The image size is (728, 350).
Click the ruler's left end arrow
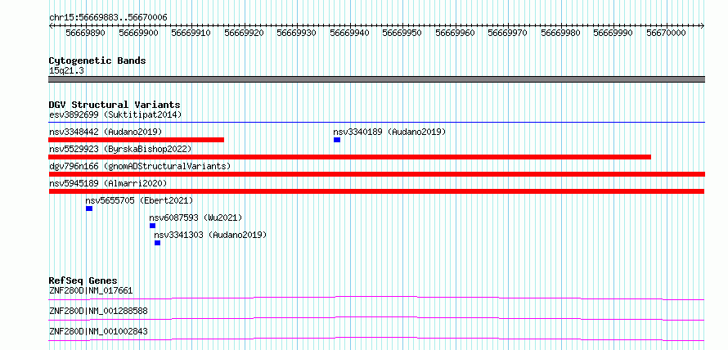pos(51,26)
